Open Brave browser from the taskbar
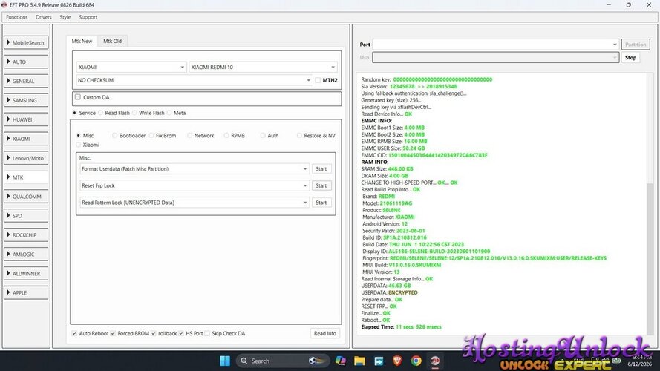This screenshot has width=660, height=371. [397, 361]
